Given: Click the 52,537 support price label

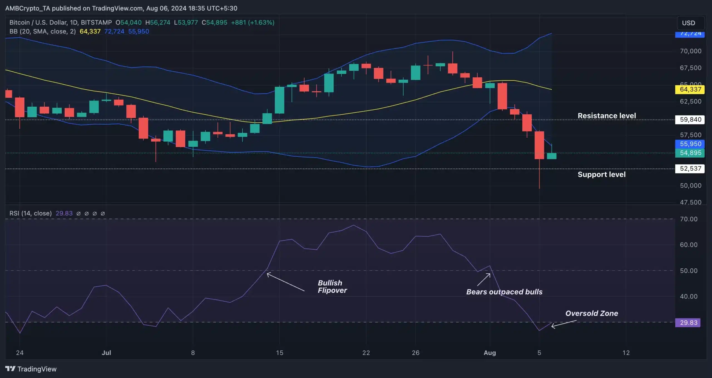Looking at the screenshot, I should [690, 169].
